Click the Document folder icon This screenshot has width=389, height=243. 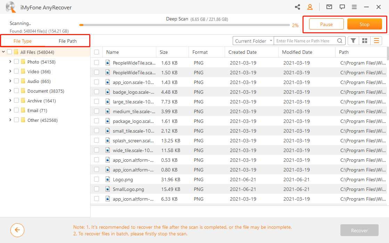tap(23, 91)
